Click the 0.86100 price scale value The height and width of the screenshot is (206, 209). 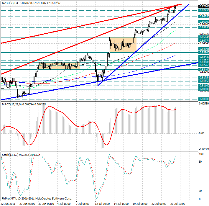tap(204, 24)
